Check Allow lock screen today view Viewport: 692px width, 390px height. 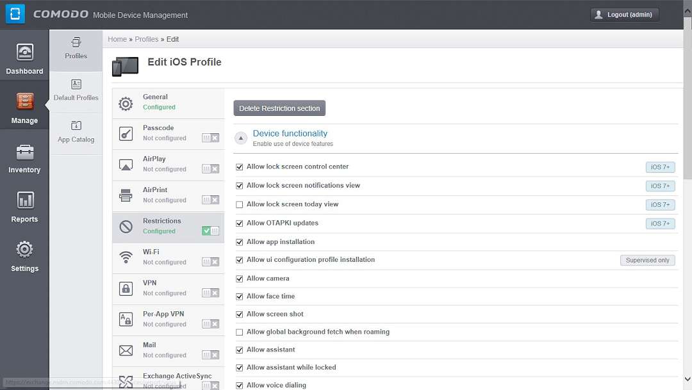[x=239, y=204]
